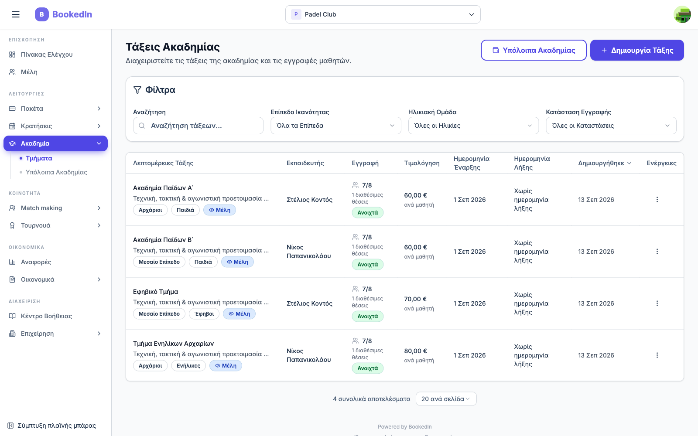Sort by the Δημιουργήθηκε column header
Image resolution: width=698 pixels, height=436 pixels.
[605, 163]
